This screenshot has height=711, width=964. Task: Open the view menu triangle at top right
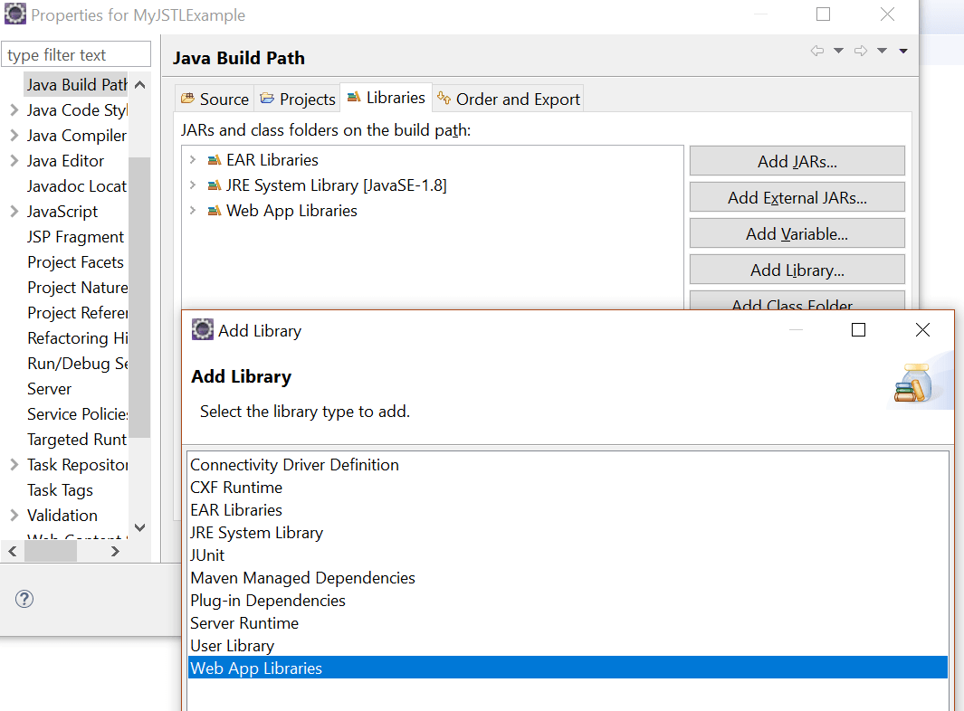[x=902, y=52]
